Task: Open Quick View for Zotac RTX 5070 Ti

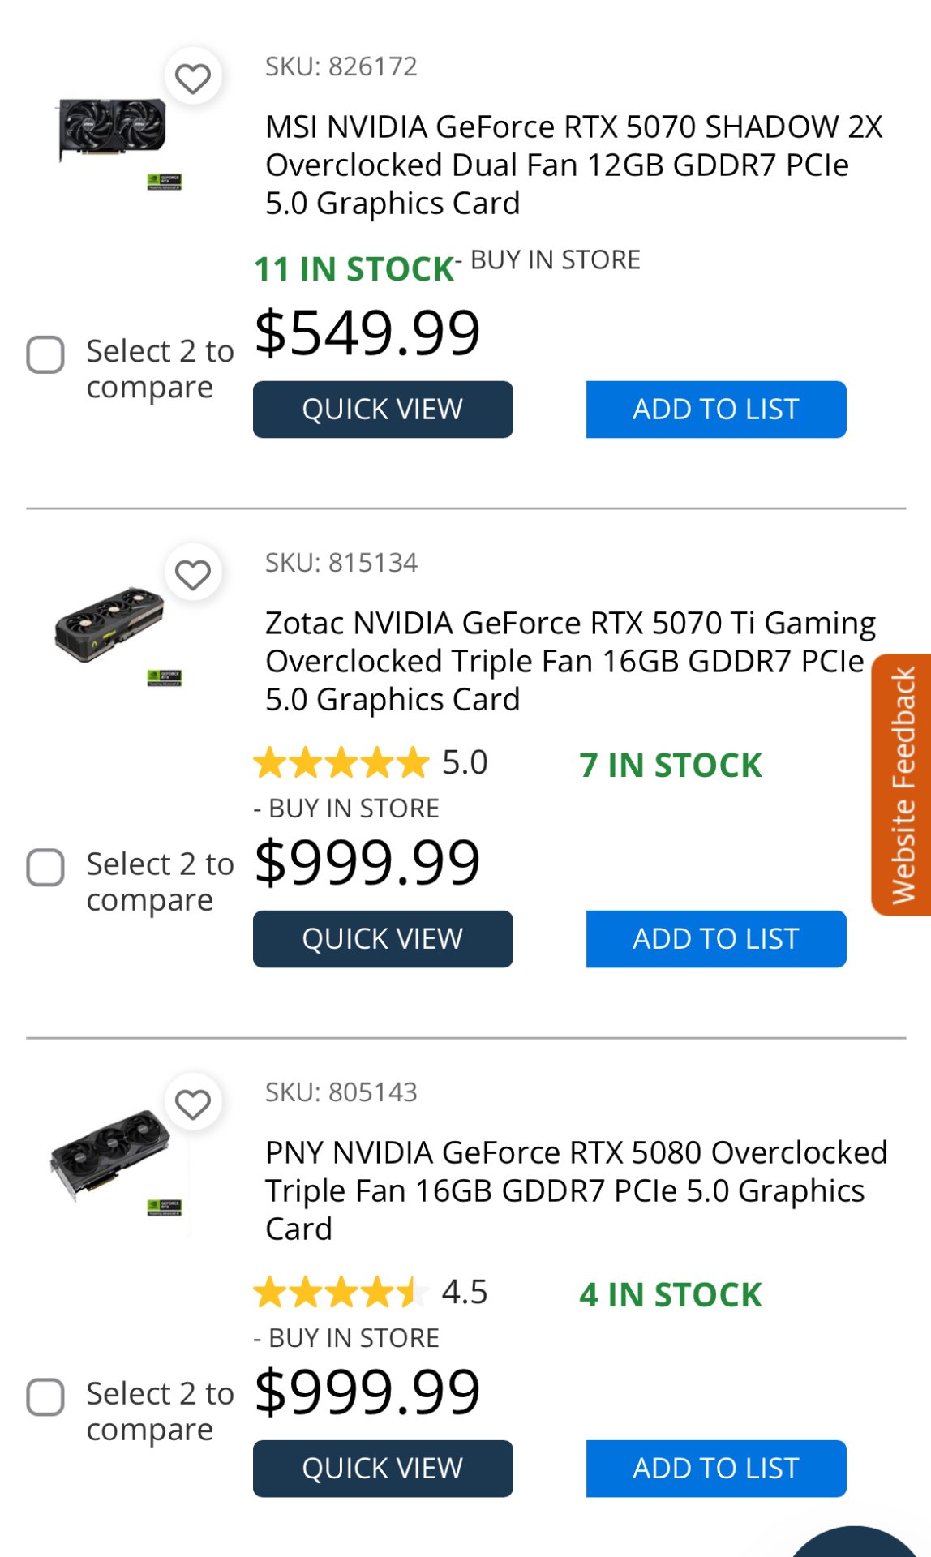Action: point(383,939)
